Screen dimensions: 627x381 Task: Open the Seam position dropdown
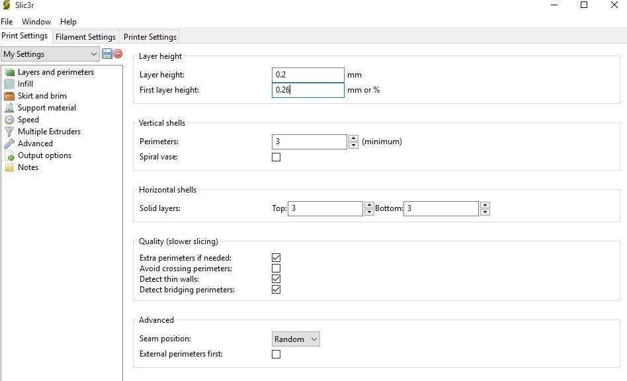coord(296,339)
